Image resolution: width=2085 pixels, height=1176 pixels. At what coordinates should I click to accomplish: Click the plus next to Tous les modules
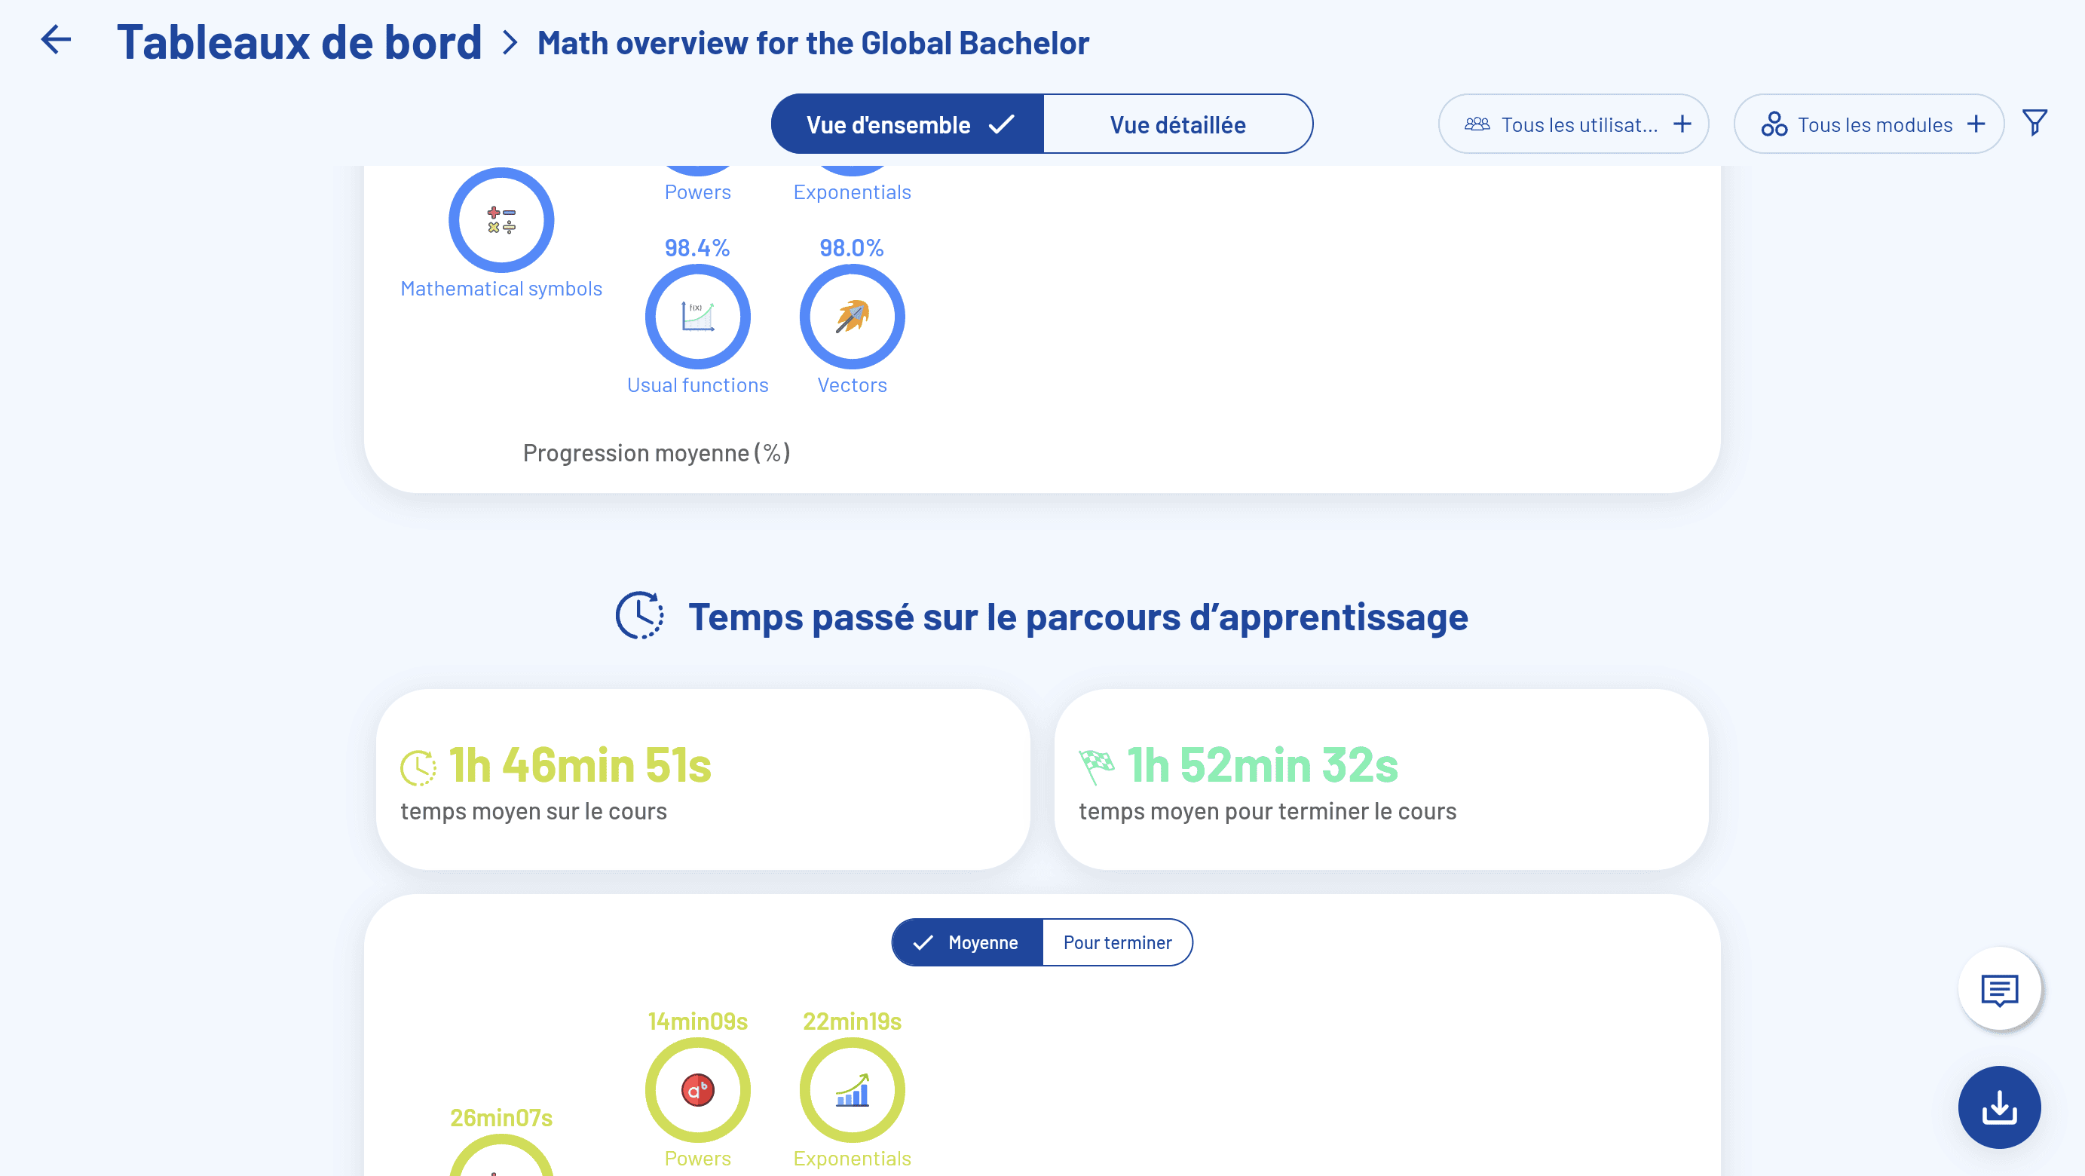click(1976, 124)
